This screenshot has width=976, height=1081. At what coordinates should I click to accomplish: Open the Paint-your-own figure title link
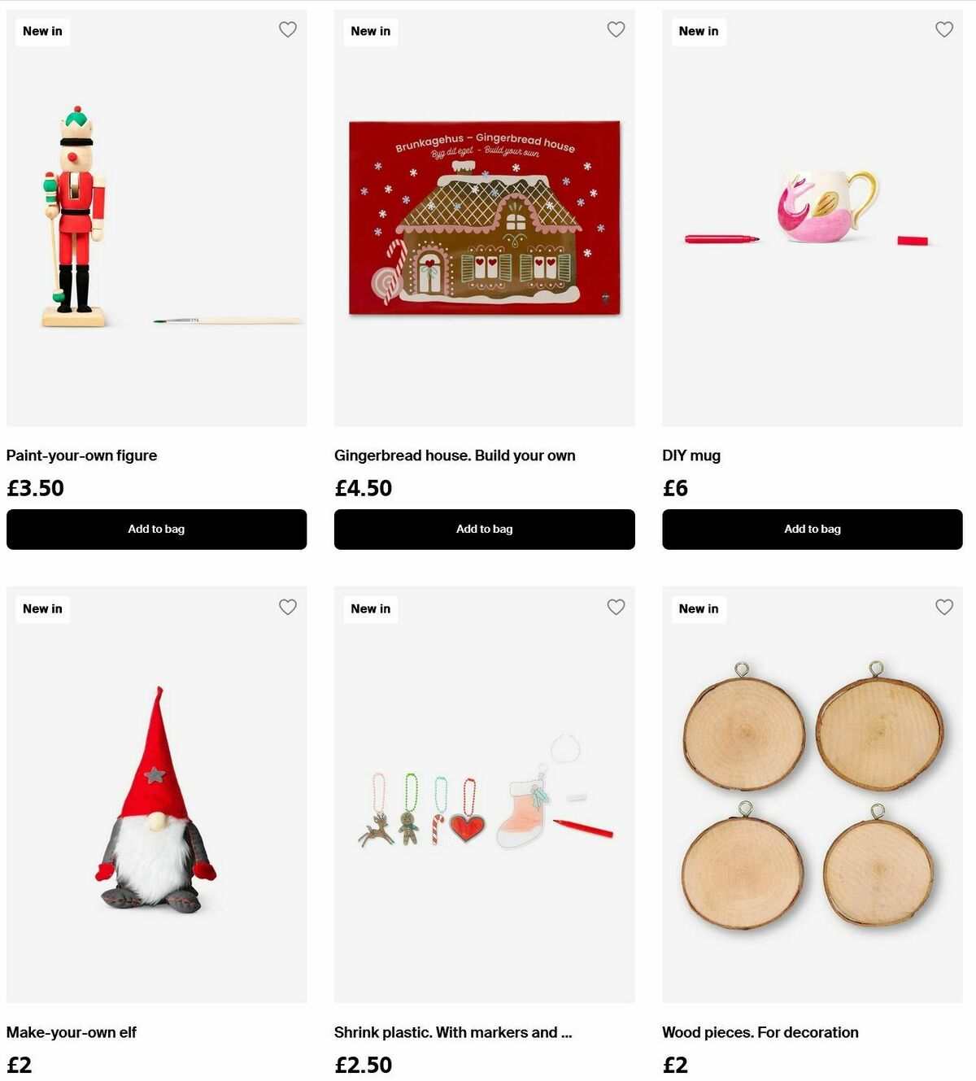coord(81,456)
